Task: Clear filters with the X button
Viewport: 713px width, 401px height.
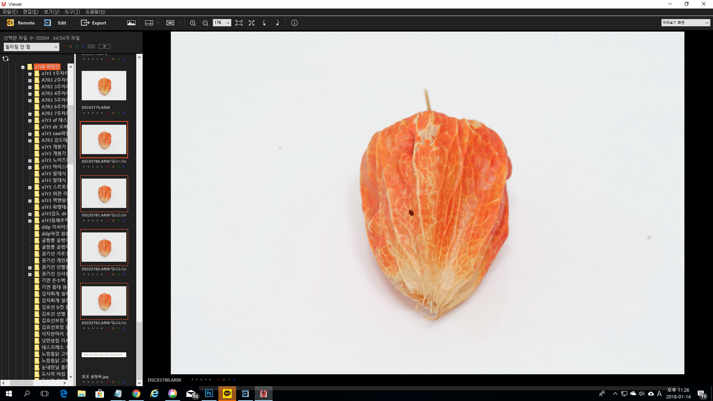Action: (x=104, y=46)
